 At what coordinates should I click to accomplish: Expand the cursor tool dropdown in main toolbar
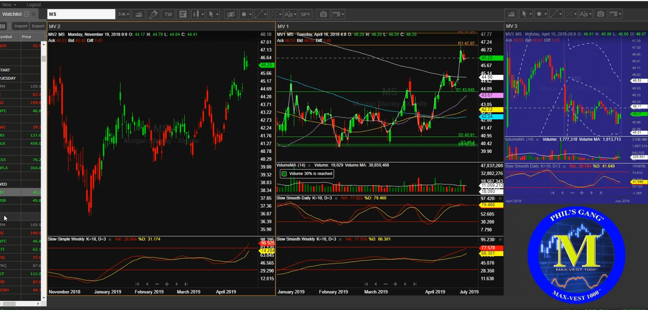coord(217,14)
